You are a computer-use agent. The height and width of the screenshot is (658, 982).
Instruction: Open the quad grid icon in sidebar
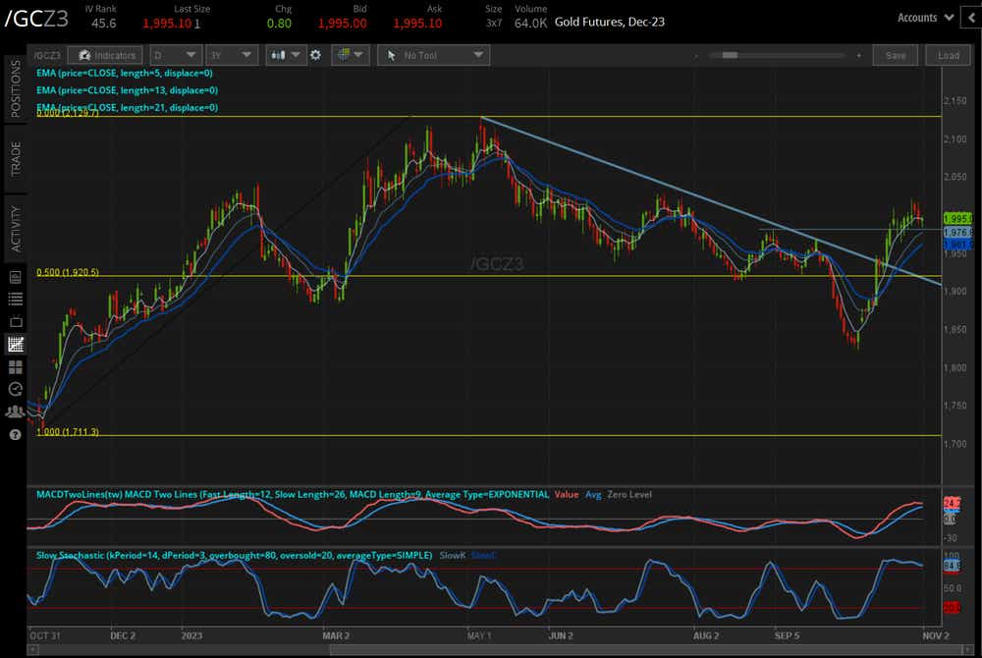15,367
